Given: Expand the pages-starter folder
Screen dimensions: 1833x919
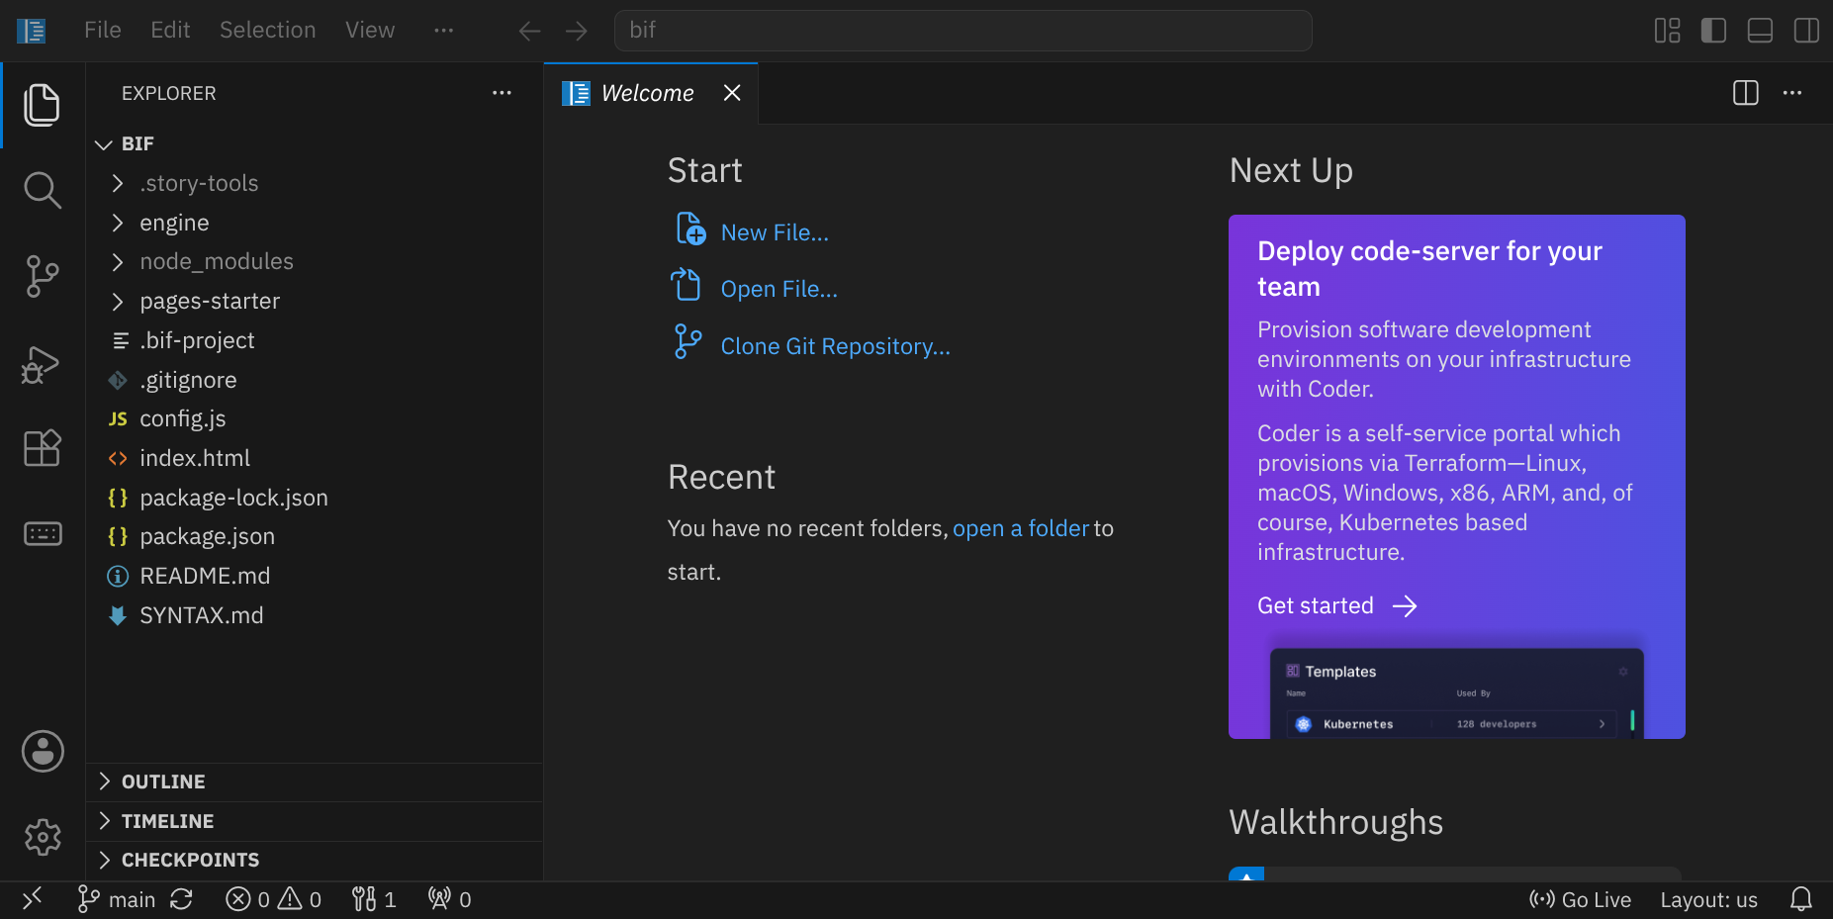Looking at the screenshot, I should coord(315,302).
